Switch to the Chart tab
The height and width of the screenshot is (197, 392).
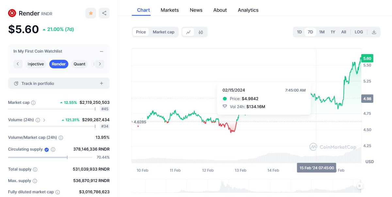click(143, 10)
